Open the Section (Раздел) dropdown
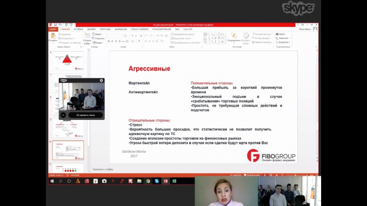The image size is (367, 206). pos(98,43)
